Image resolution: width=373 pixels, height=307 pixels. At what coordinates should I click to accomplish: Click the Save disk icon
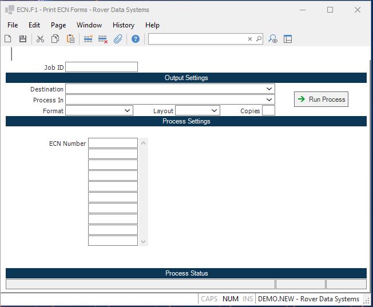coord(23,39)
